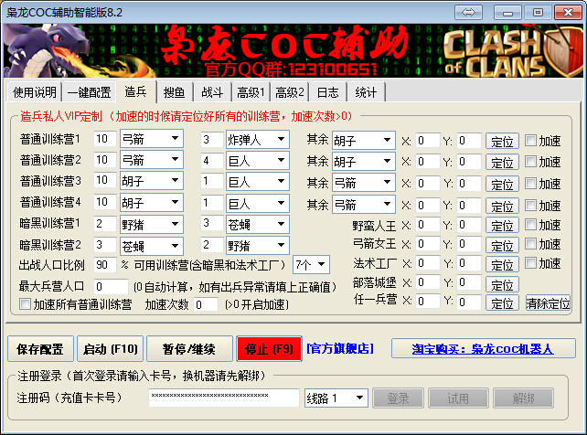Enable 加速所有普通训练营 checkbox
Viewport: 587px width, 435px height.
pos(26,304)
